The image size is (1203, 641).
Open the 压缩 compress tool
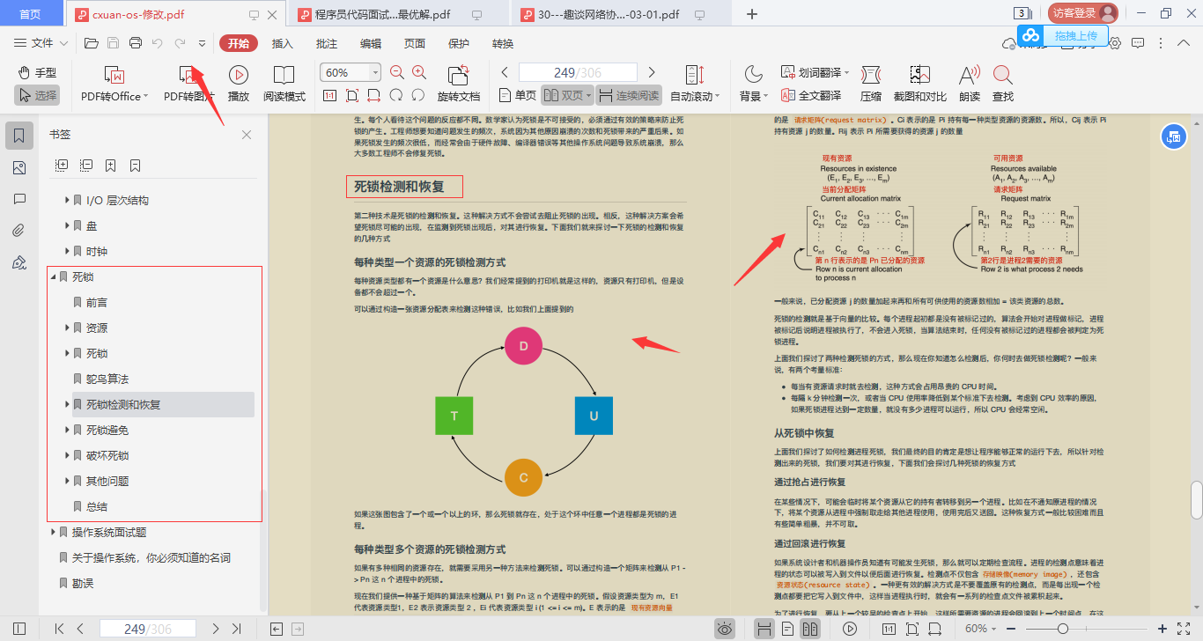(871, 85)
